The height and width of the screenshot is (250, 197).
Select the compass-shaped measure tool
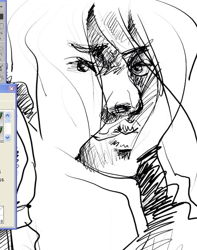pyautogui.click(x=1, y=68)
